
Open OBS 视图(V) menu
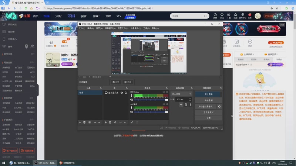click(x=99, y=28)
